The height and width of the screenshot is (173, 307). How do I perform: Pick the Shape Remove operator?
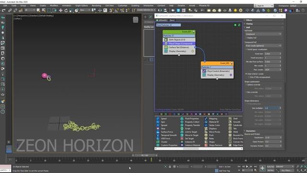coord(213,145)
